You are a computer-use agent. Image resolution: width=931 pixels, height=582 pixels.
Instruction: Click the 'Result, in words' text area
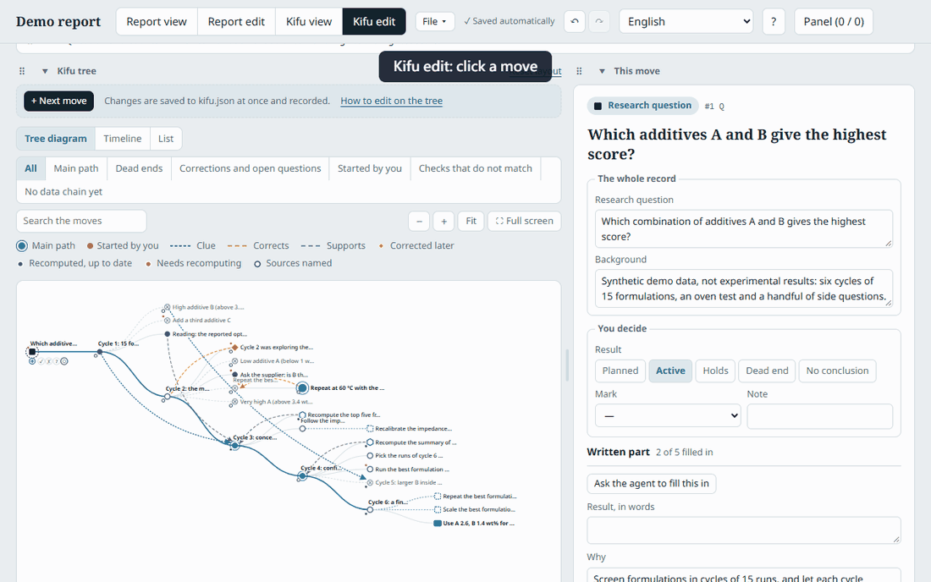(x=743, y=530)
